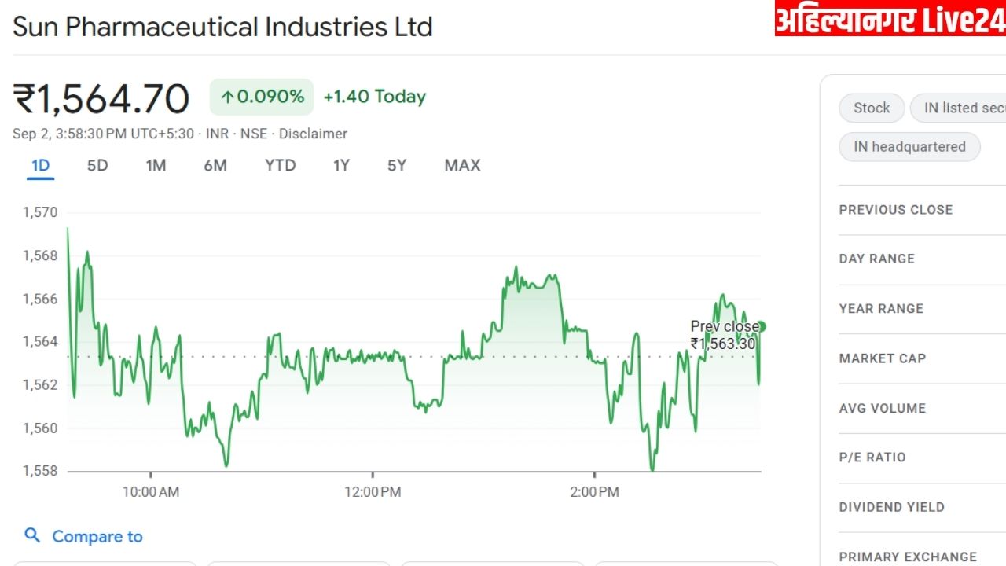The width and height of the screenshot is (1006, 566).
Task: Switch chart to 5D range
Action: pyautogui.click(x=97, y=165)
